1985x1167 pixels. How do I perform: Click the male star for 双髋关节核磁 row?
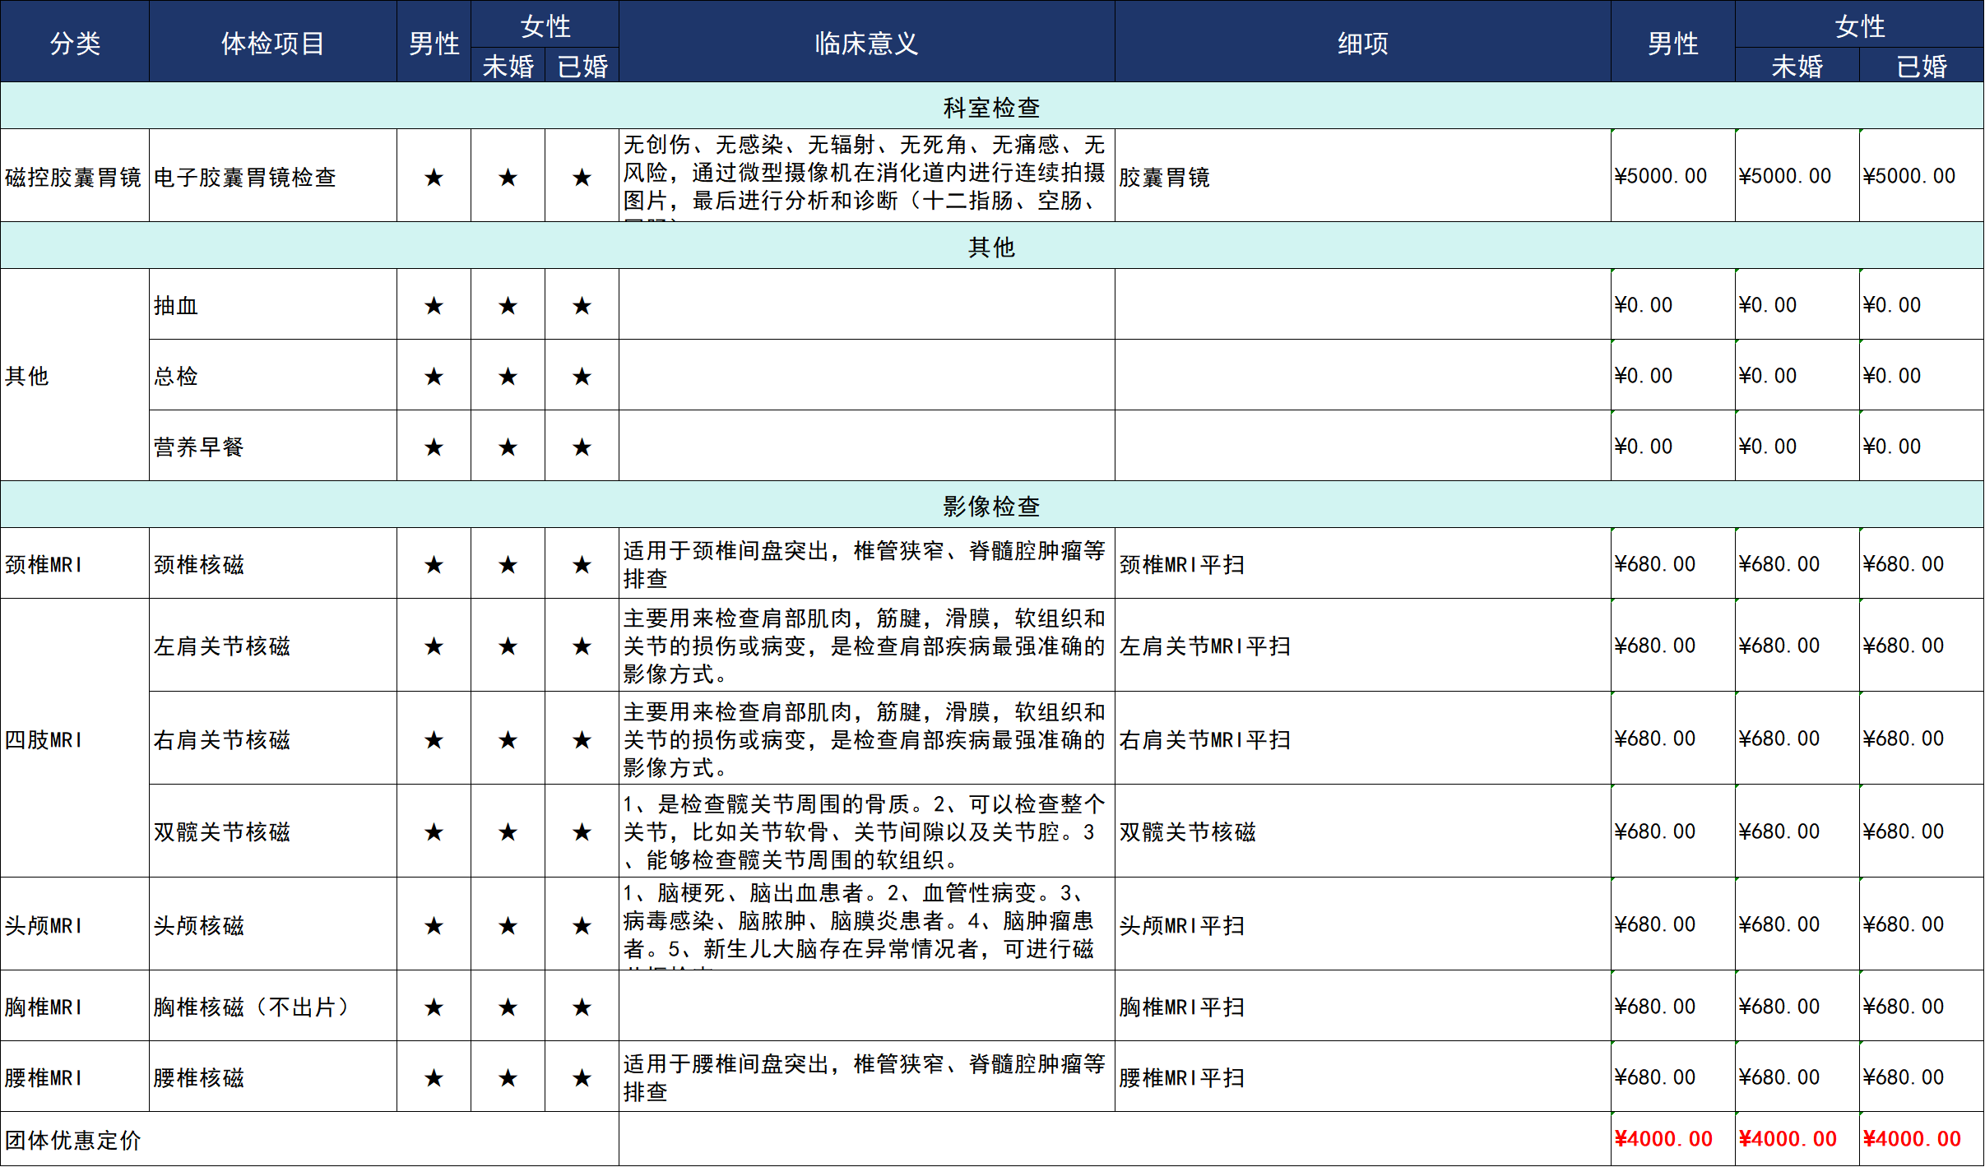434,832
